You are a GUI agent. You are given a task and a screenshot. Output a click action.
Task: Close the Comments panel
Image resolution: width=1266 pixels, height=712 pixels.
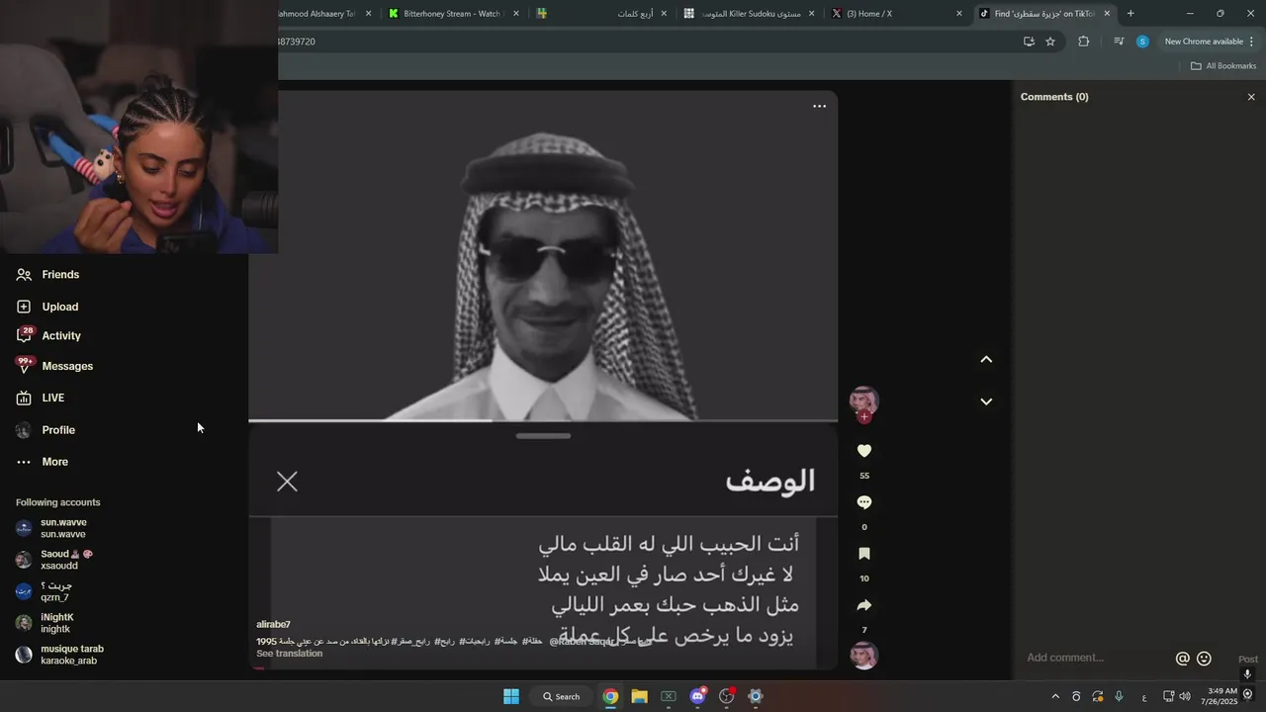pyautogui.click(x=1251, y=97)
